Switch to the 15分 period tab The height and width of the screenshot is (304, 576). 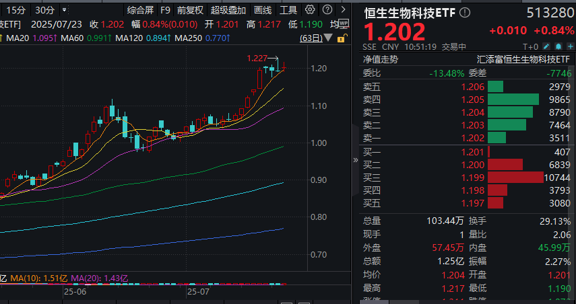[17, 10]
